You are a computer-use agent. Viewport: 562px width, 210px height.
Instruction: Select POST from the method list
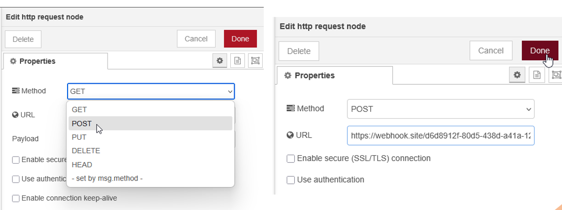(x=82, y=123)
